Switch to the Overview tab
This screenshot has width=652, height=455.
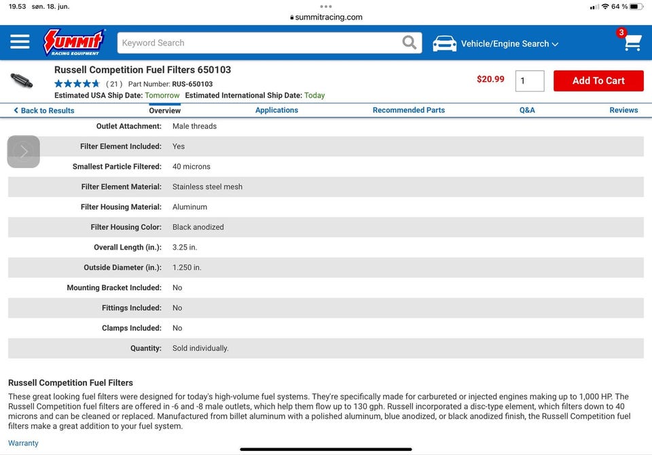[164, 111]
